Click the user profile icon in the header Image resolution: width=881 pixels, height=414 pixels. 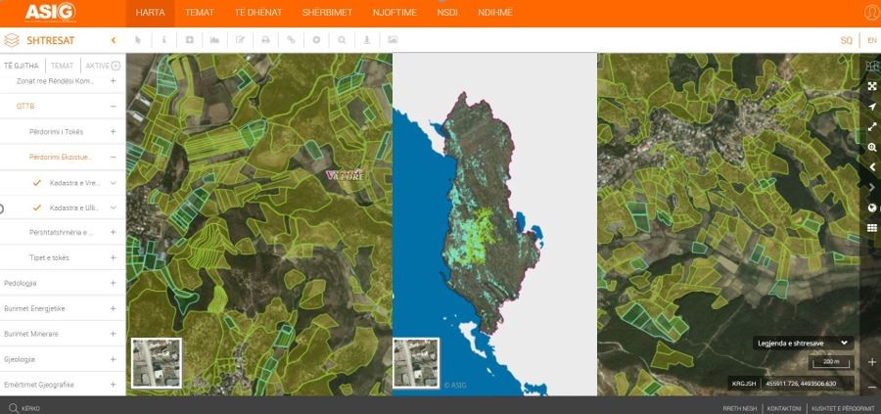(x=870, y=13)
